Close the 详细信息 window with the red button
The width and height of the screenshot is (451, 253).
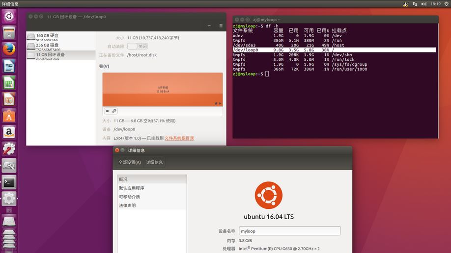coord(117,150)
